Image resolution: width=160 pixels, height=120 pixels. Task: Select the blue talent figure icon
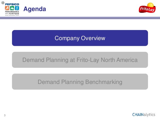17,8
